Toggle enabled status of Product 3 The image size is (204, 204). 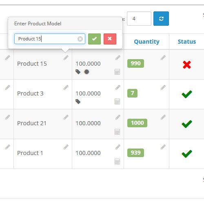pos(187,94)
